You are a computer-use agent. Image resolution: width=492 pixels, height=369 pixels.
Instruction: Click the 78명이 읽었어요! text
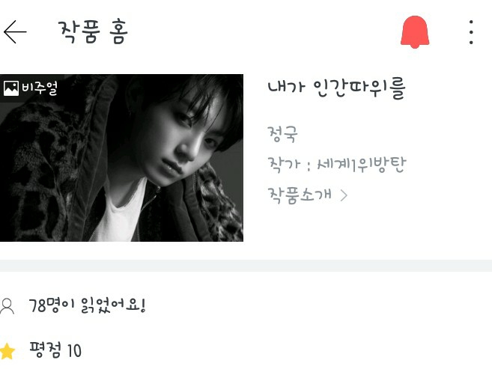point(87,305)
